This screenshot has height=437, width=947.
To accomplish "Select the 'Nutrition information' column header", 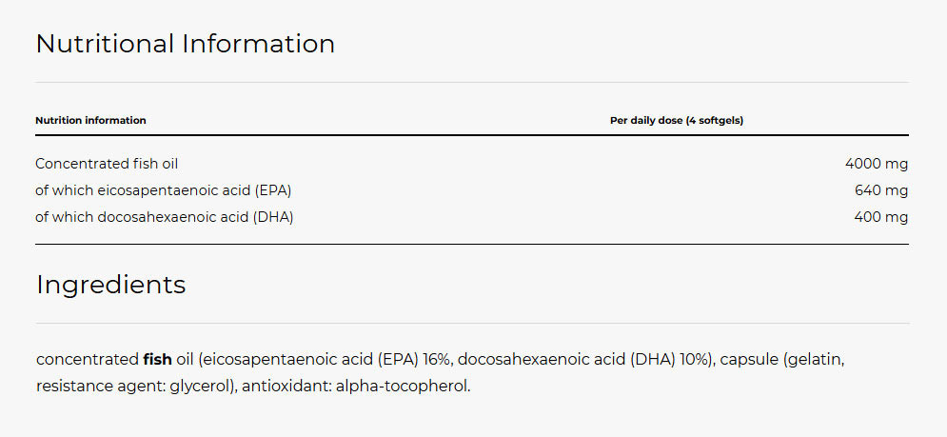I will [x=90, y=120].
